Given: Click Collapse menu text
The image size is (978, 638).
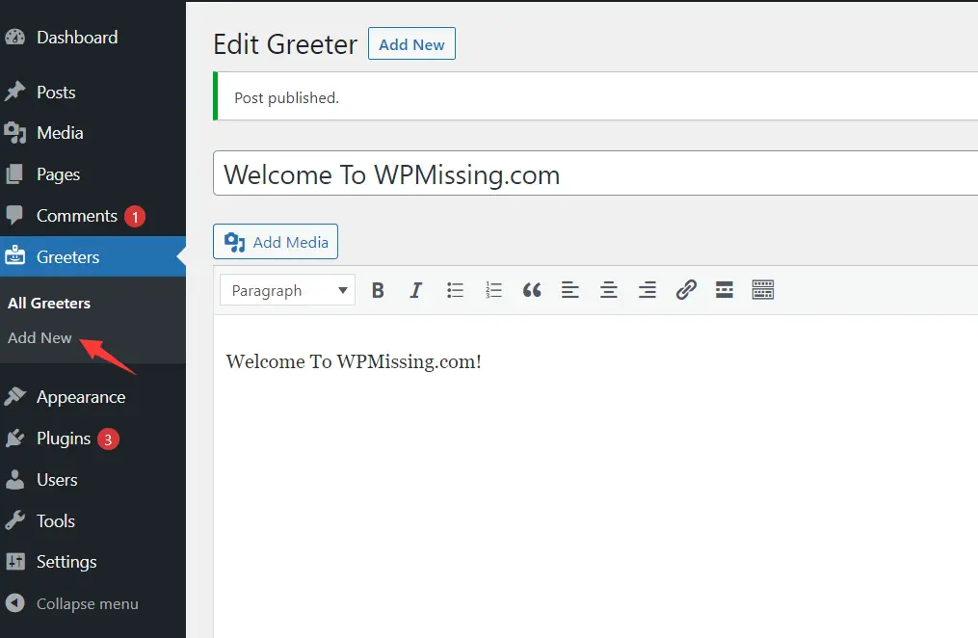Looking at the screenshot, I should click(x=88, y=603).
